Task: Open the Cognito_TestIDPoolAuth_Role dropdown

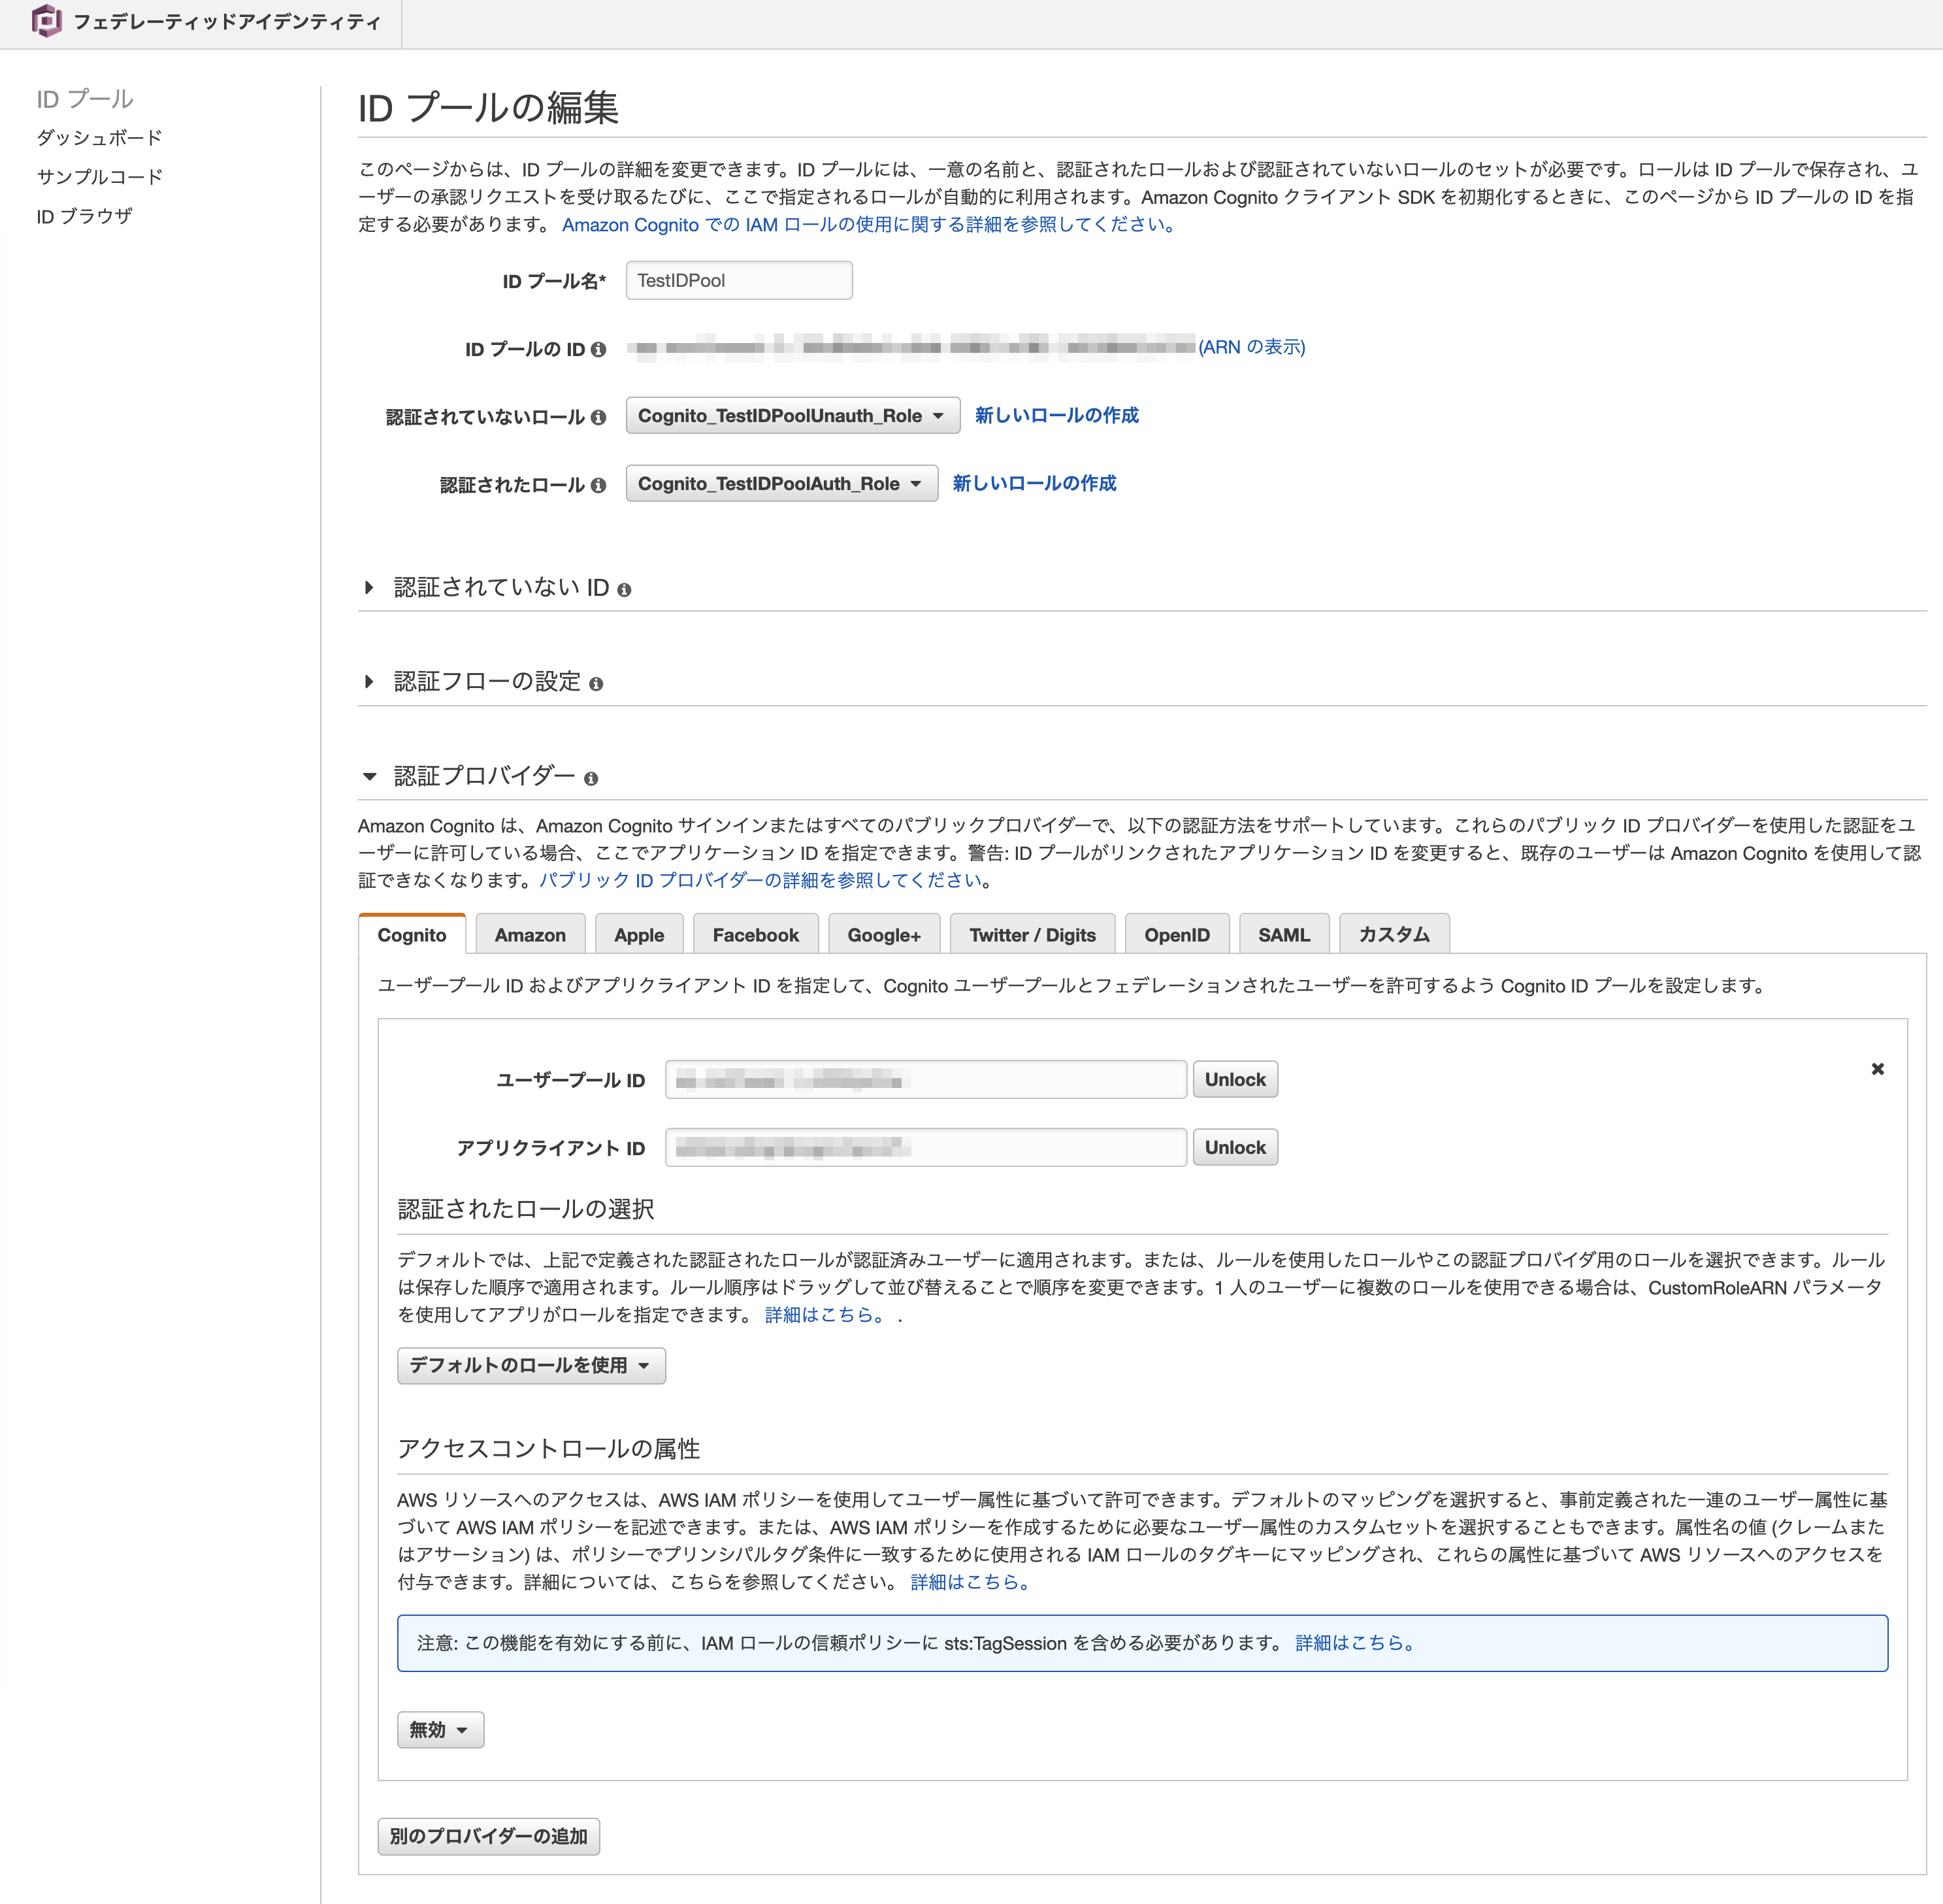Action: click(782, 483)
